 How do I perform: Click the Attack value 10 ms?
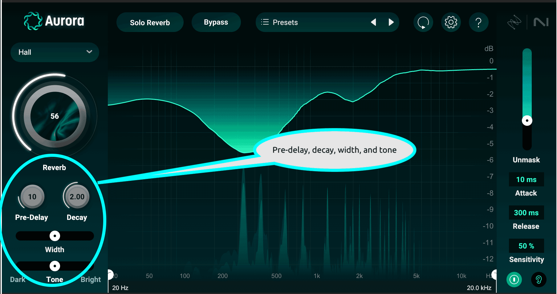point(527,180)
